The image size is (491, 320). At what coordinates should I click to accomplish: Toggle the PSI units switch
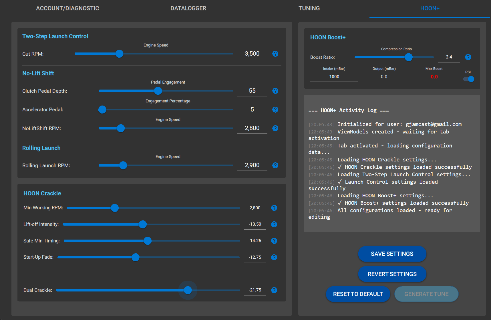click(x=469, y=79)
